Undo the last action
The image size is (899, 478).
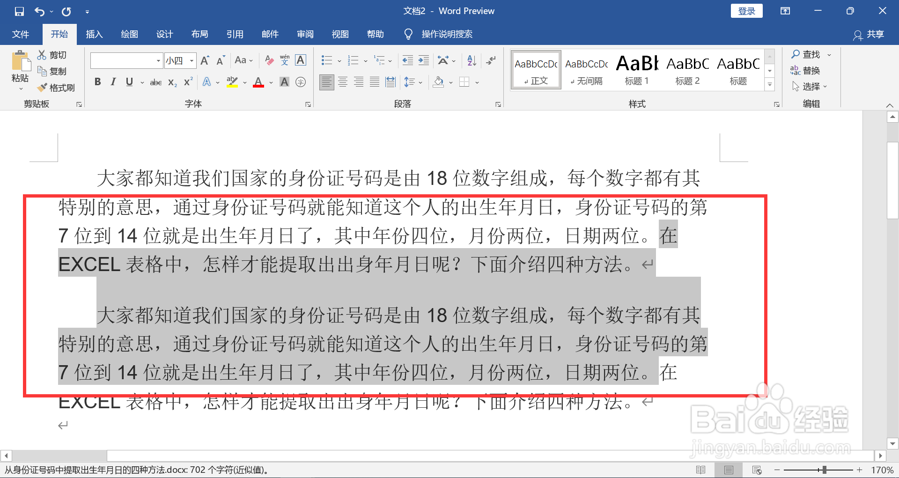pyautogui.click(x=39, y=11)
